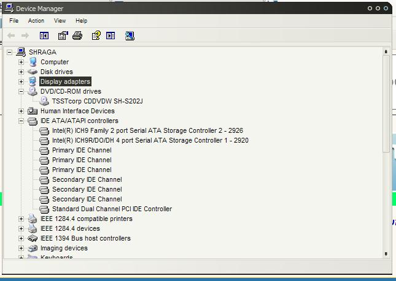Click the Scan for hardware changes icon
This screenshot has height=281, width=396.
[x=130, y=36]
